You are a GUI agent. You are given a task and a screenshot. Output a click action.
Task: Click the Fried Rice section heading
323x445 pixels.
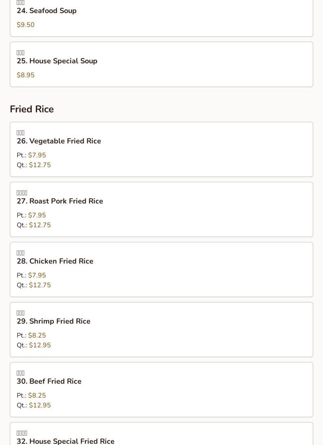tap(32, 110)
